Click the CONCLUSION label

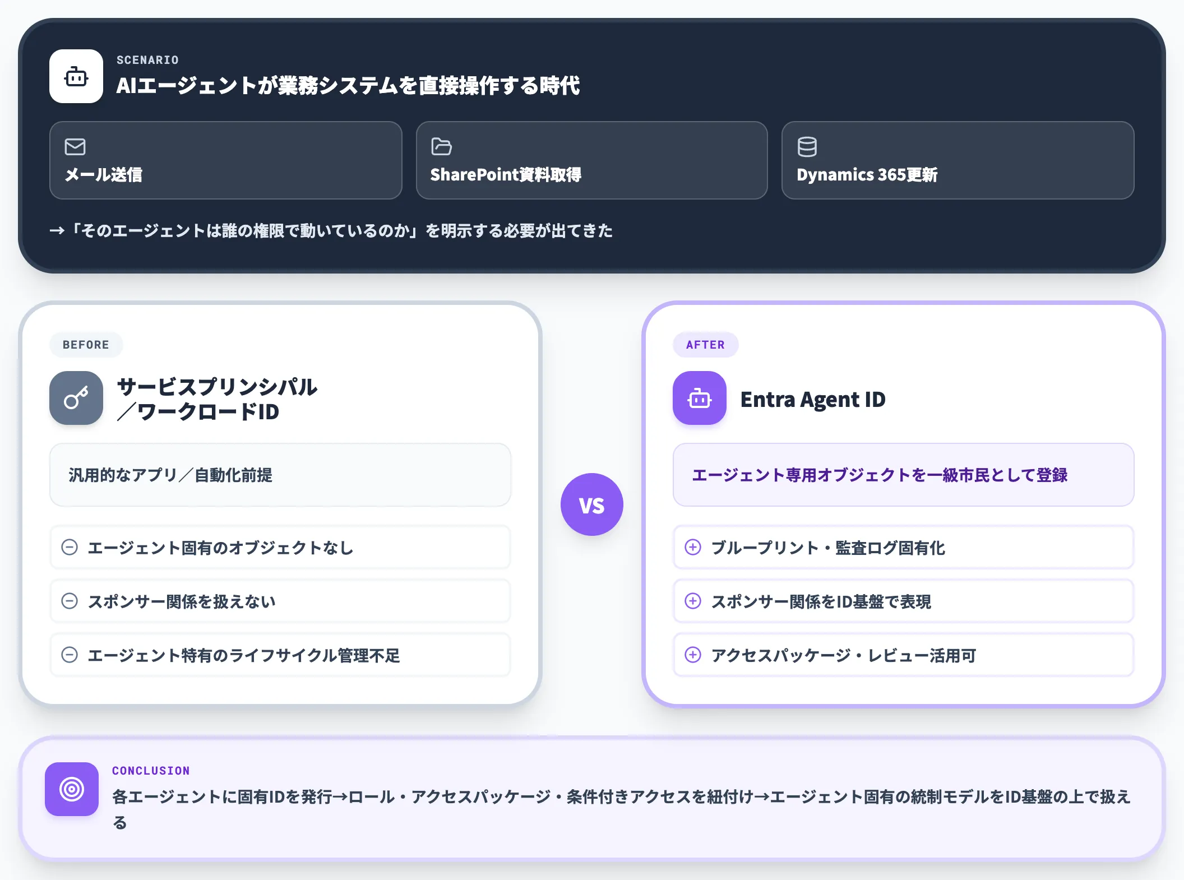coord(151,771)
